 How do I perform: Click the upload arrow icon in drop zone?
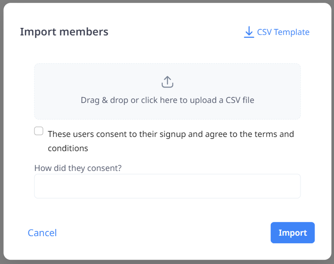[167, 82]
